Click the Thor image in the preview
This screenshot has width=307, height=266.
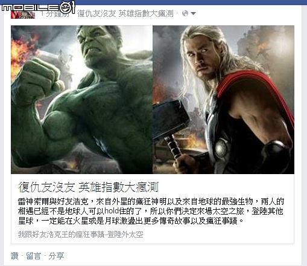223,100
